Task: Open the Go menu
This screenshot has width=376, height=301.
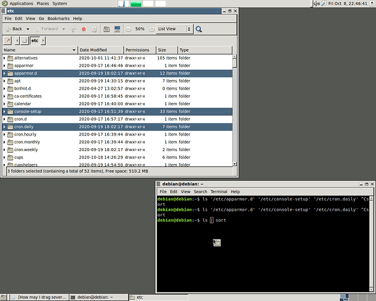Action: click(42, 19)
